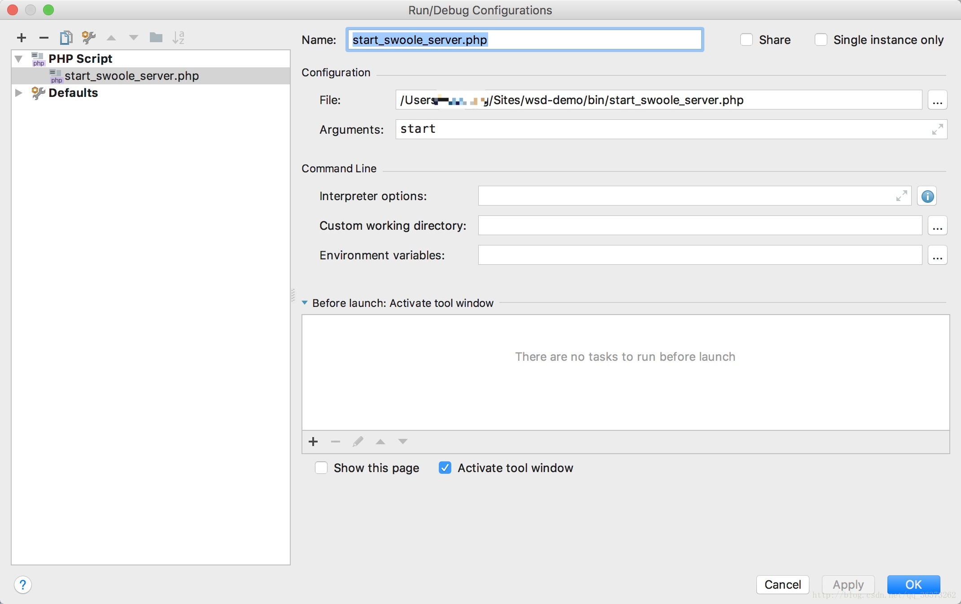The height and width of the screenshot is (604, 961).
Task: Click OK to save configuration
Action: [914, 584]
